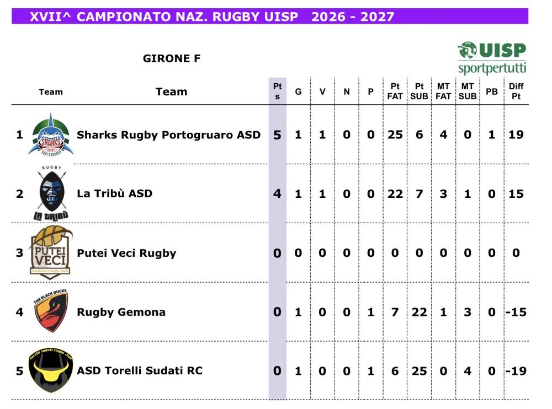Select the Putei Veci Rugby team name

pyautogui.click(x=126, y=253)
